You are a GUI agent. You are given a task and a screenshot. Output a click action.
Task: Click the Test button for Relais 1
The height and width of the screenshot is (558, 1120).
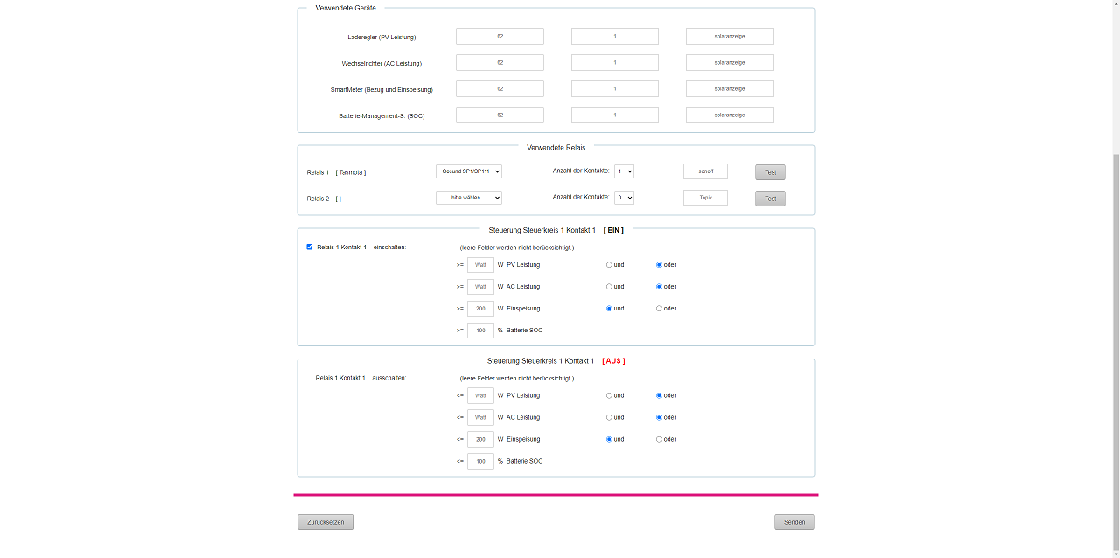pyautogui.click(x=770, y=172)
